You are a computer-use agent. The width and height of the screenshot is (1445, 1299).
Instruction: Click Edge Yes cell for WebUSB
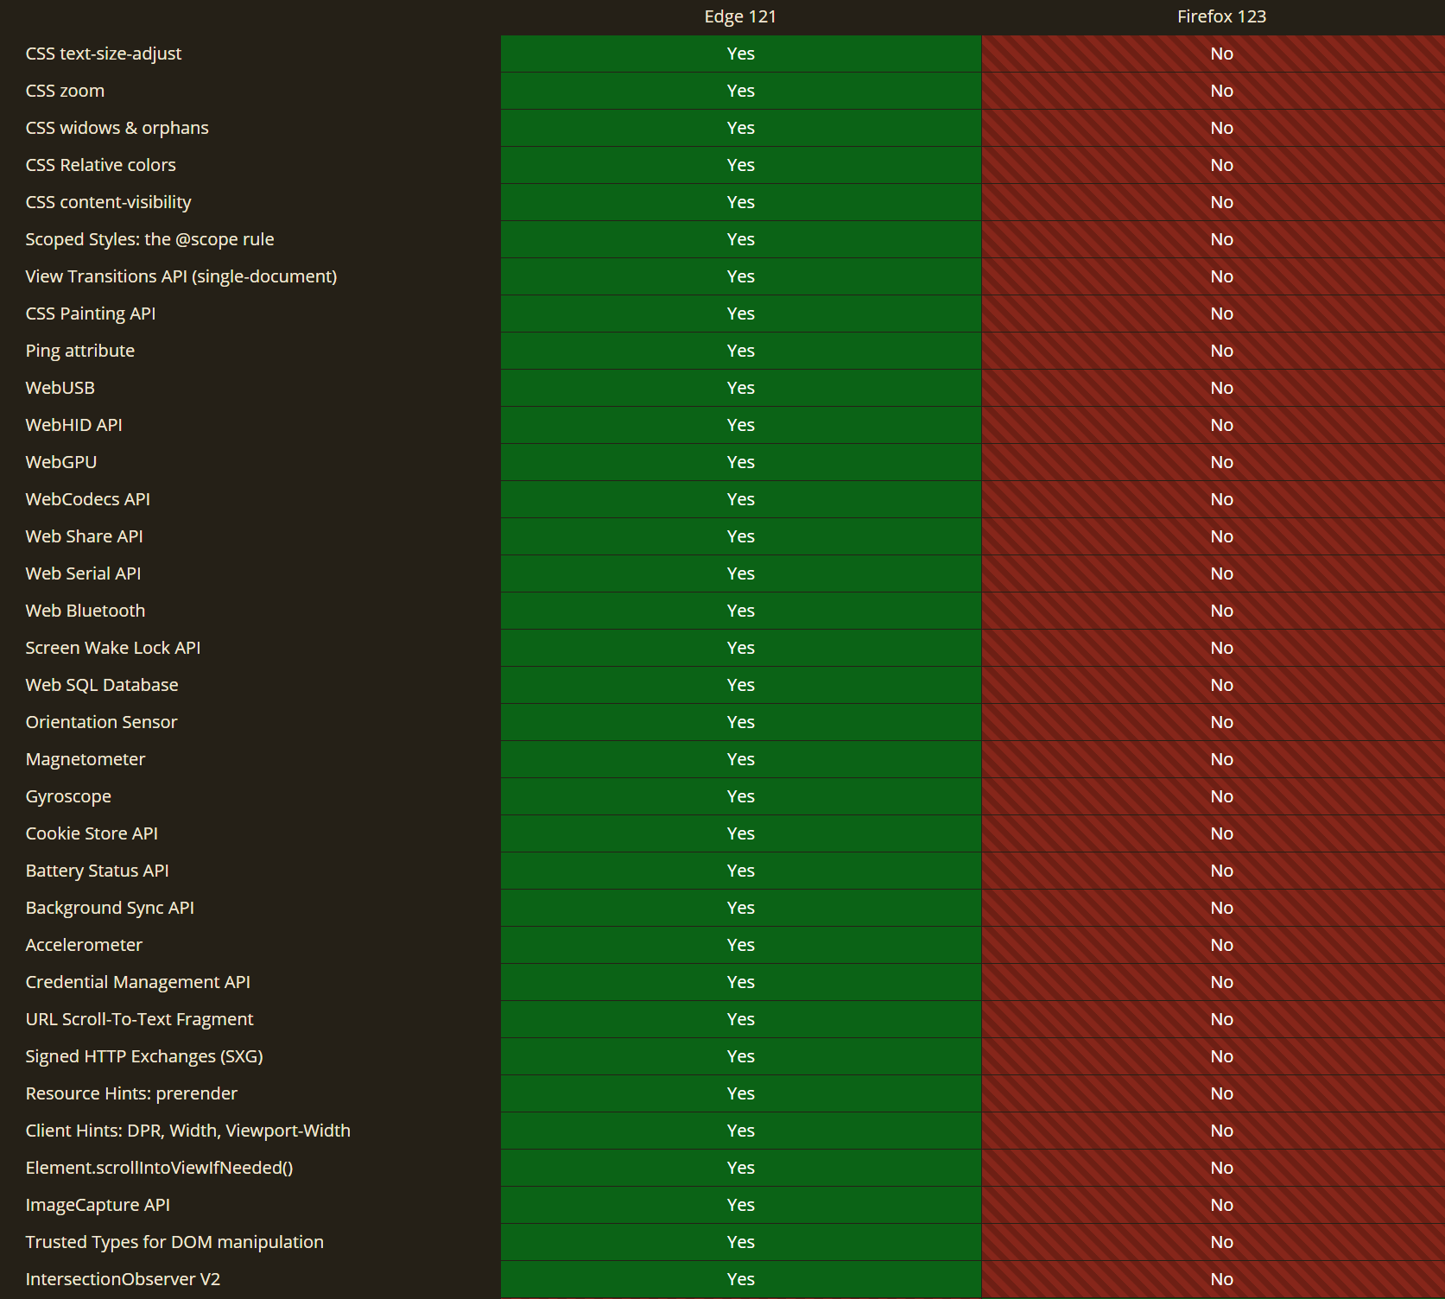point(740,388)
